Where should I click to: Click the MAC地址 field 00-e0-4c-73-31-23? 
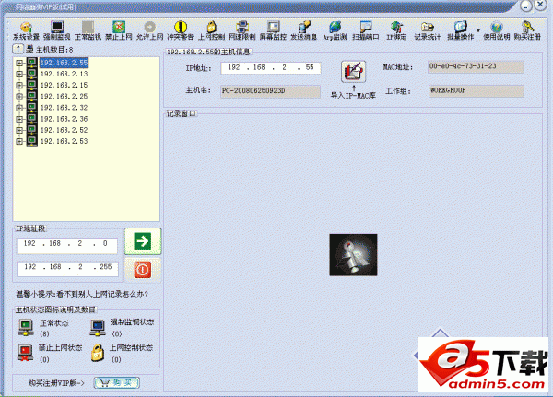(x=476, y=66)
